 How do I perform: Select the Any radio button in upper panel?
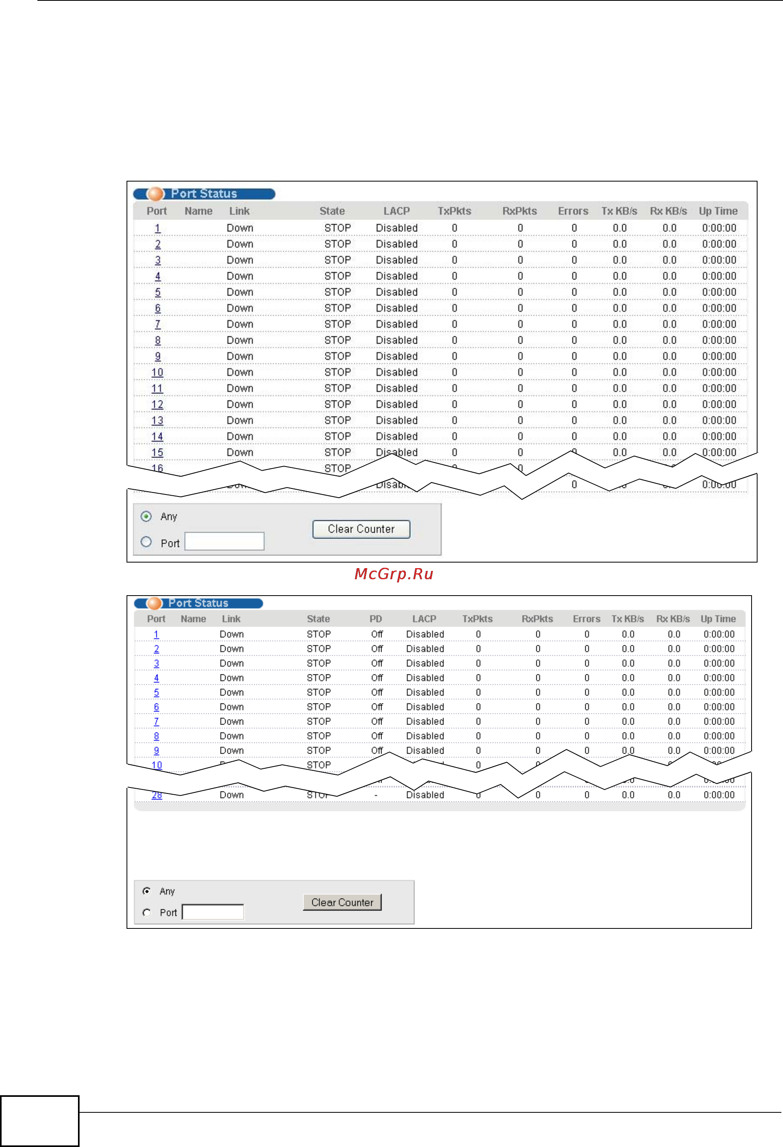(146, 516)
